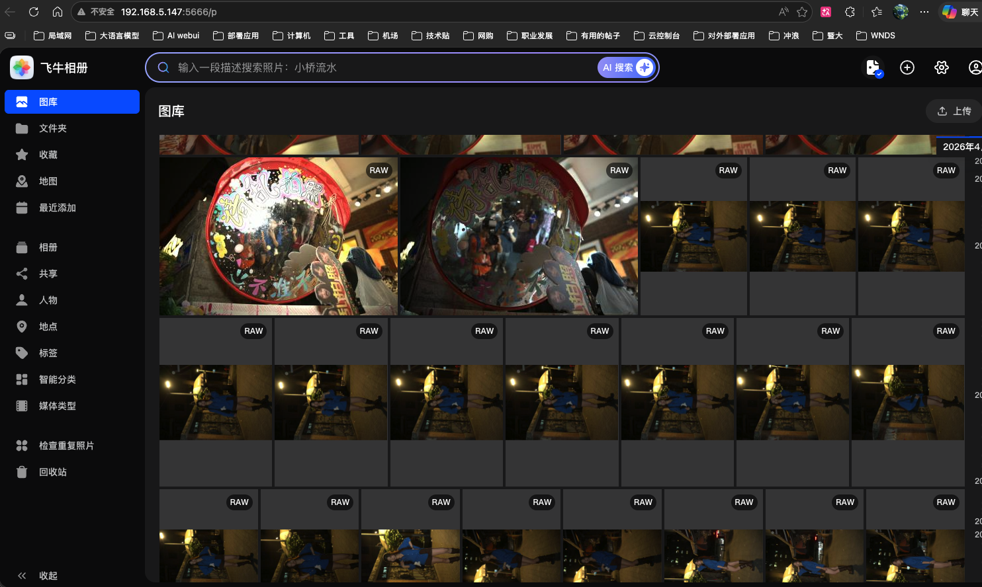The image size is (982, 587).
Task: Click the AI 搜索 button
Action: pyautogui.click(x=626, y=67)
